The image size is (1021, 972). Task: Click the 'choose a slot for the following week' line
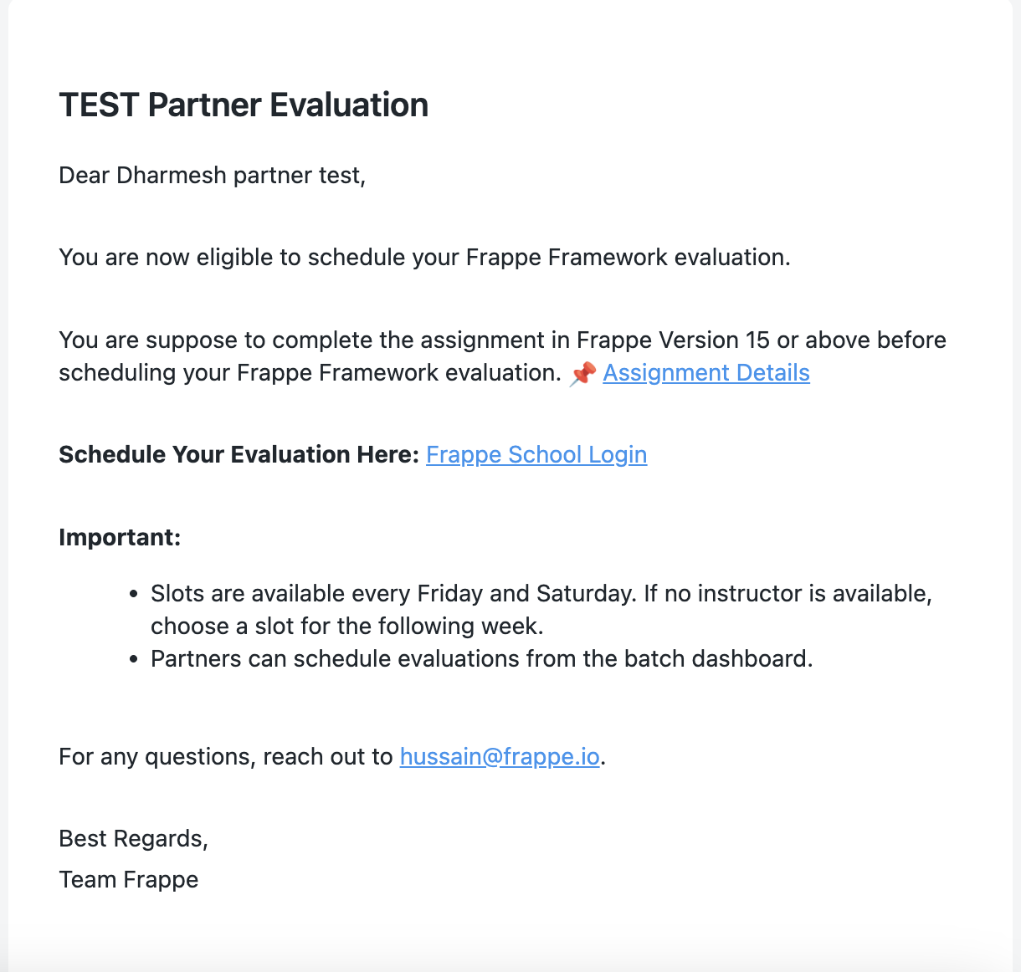click(x=347, y=627)
